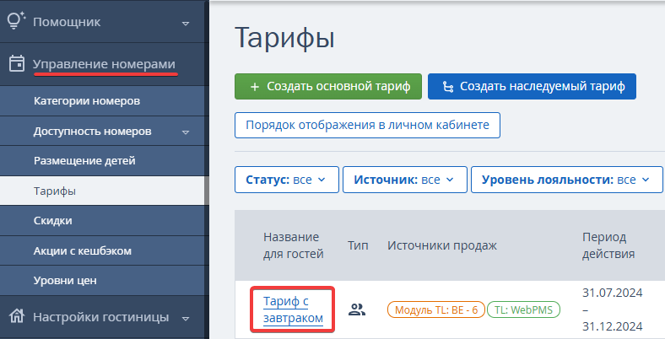
Task: Click the calendar icon beside Управление номерами
Action: click(17, 63)
